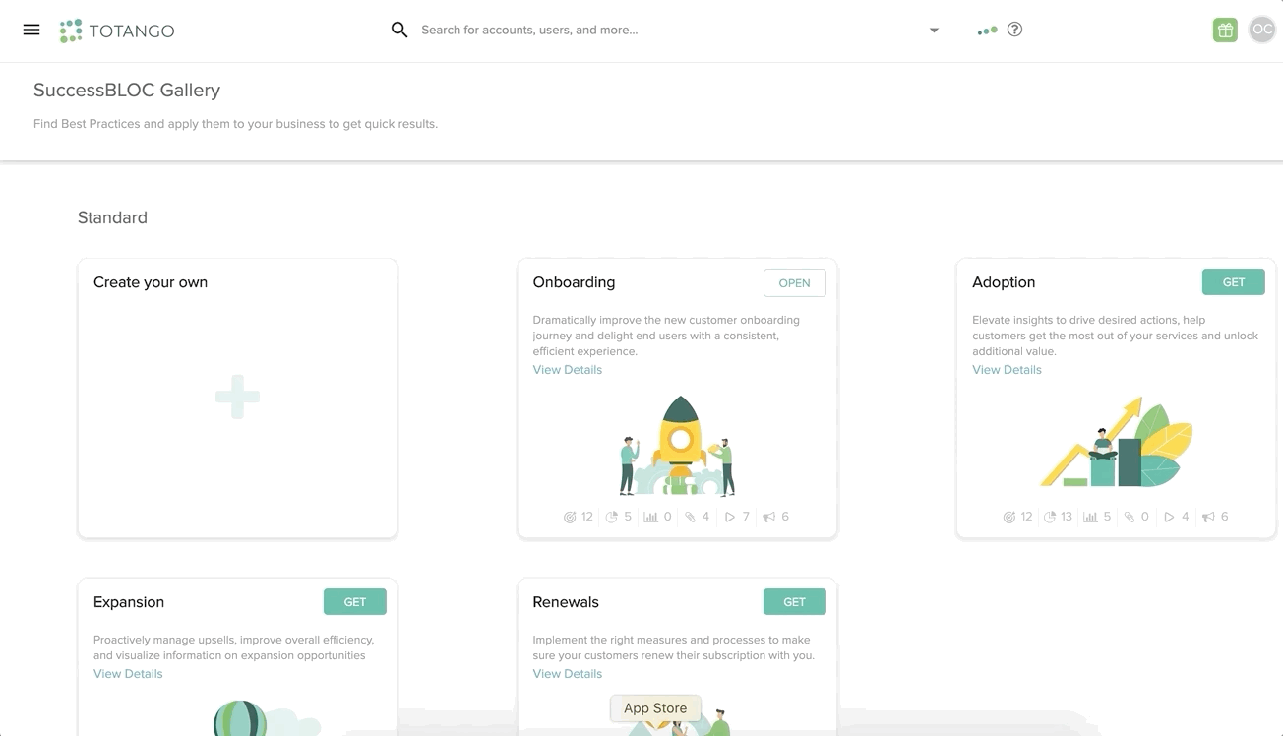Click the Create your own card title
The image size is (1283, 736).
pyautogui.click(x=151, y=282)
